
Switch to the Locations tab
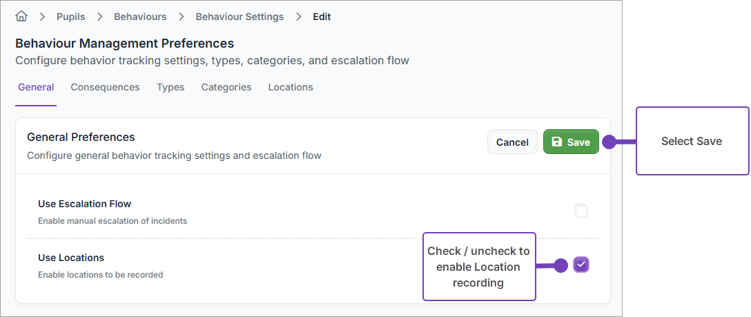click(x=291, y=87)
